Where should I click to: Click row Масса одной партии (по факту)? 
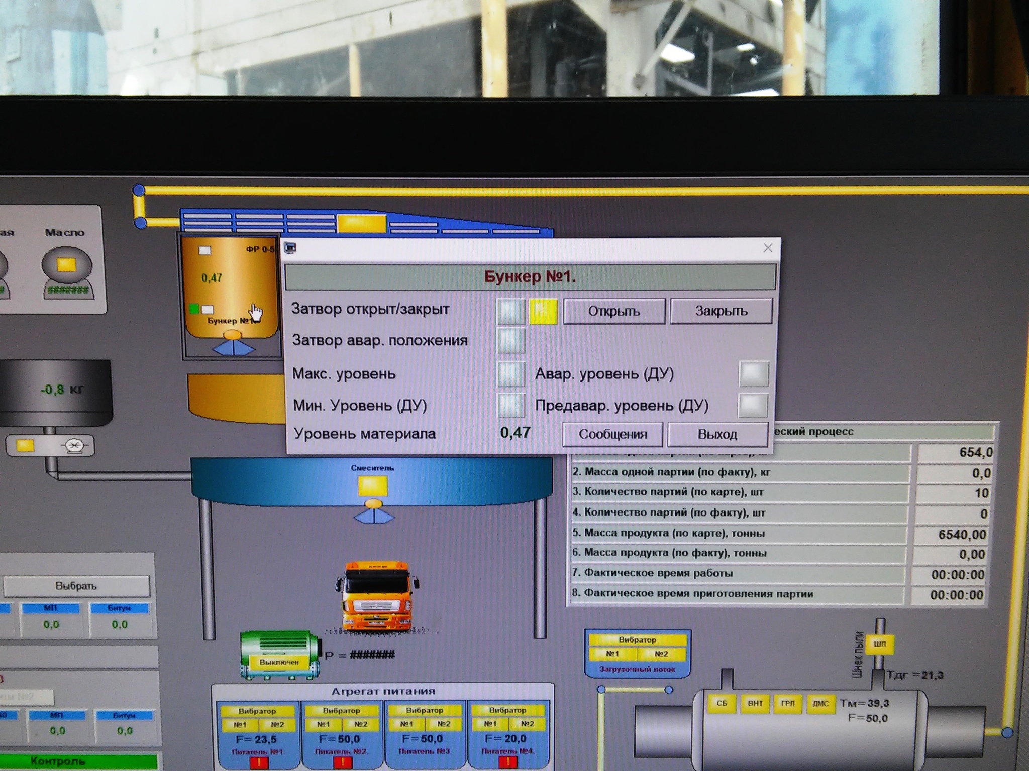click(x=740, y=472)
